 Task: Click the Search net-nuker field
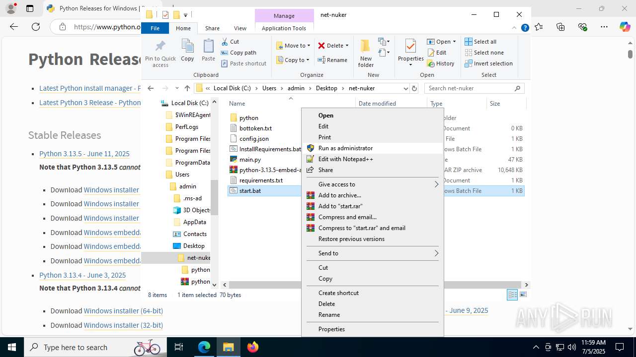pyautogui.click(x=475, y=88)
